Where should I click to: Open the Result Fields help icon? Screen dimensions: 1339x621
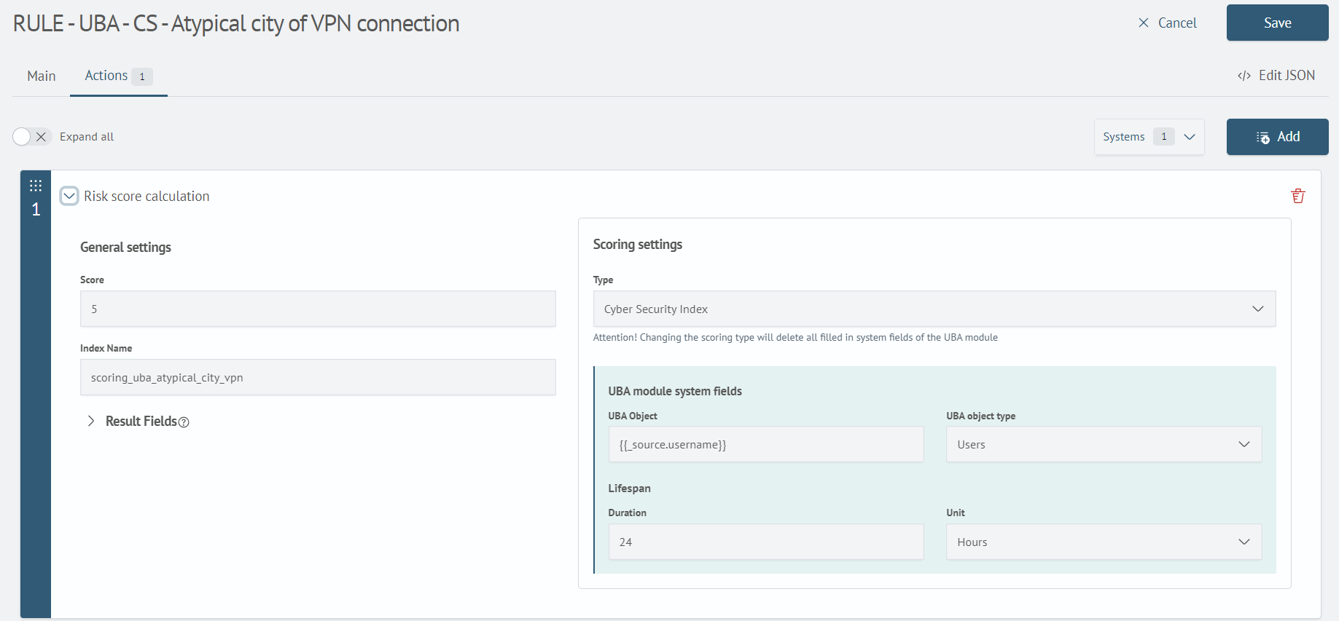tap(184, 422)
